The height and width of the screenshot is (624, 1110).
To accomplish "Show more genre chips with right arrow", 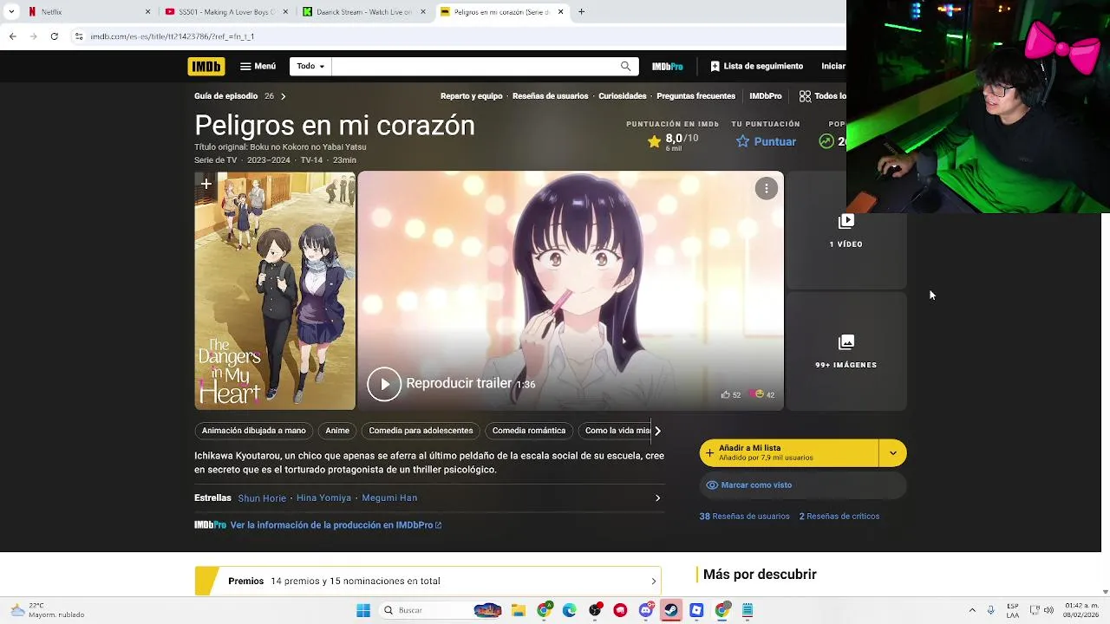I will click(x=657, y=431).
